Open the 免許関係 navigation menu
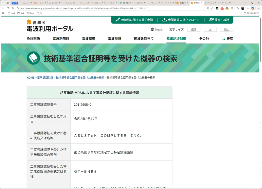262x189 pixels. tap(33, 39)
